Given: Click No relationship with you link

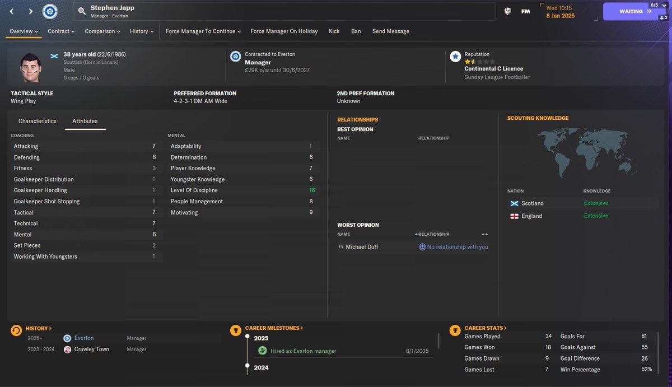Looking at the screenshot, I should click(x=458, y=247).
